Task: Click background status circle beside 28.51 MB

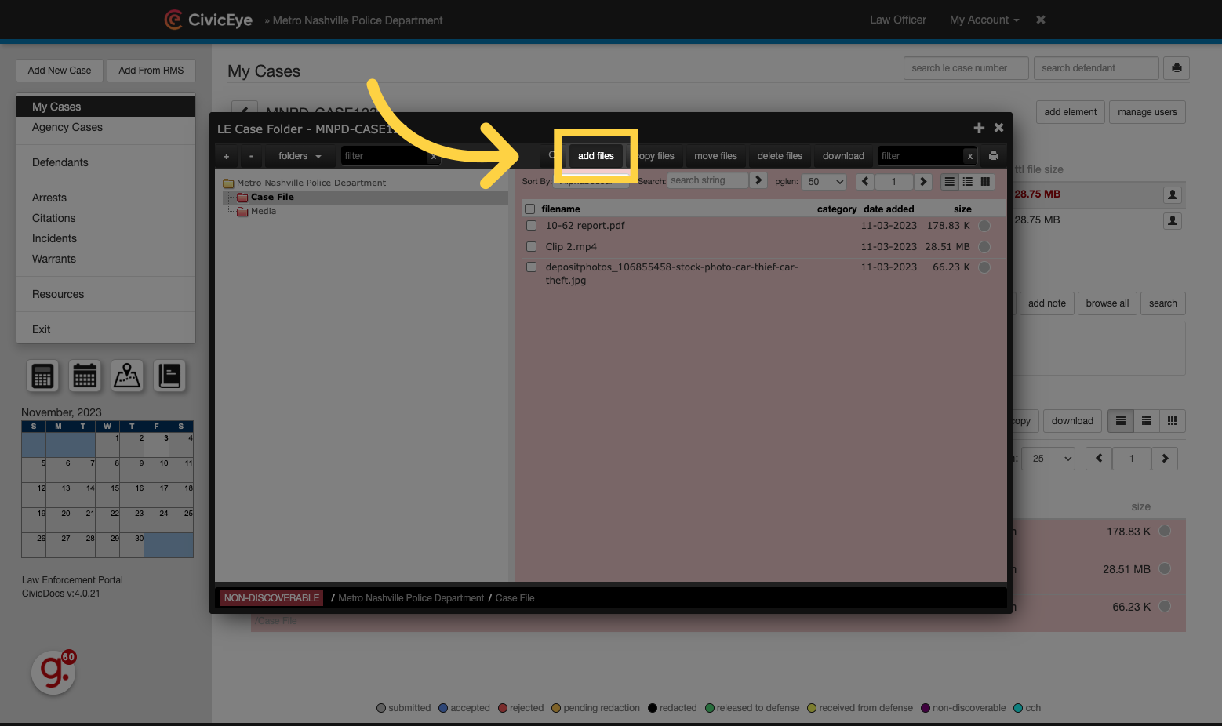Action: (x=1165, y=568)
